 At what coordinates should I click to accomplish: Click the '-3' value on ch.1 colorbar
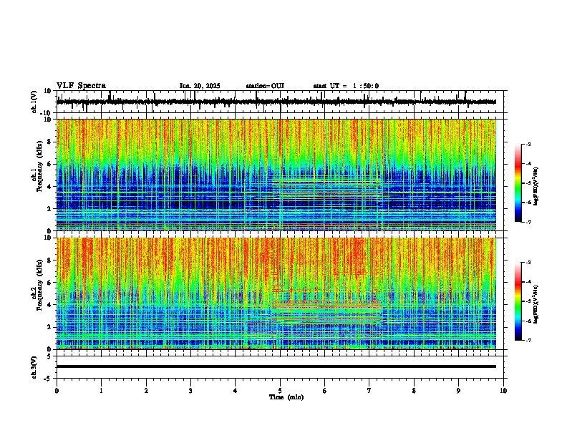click(528, 144)
